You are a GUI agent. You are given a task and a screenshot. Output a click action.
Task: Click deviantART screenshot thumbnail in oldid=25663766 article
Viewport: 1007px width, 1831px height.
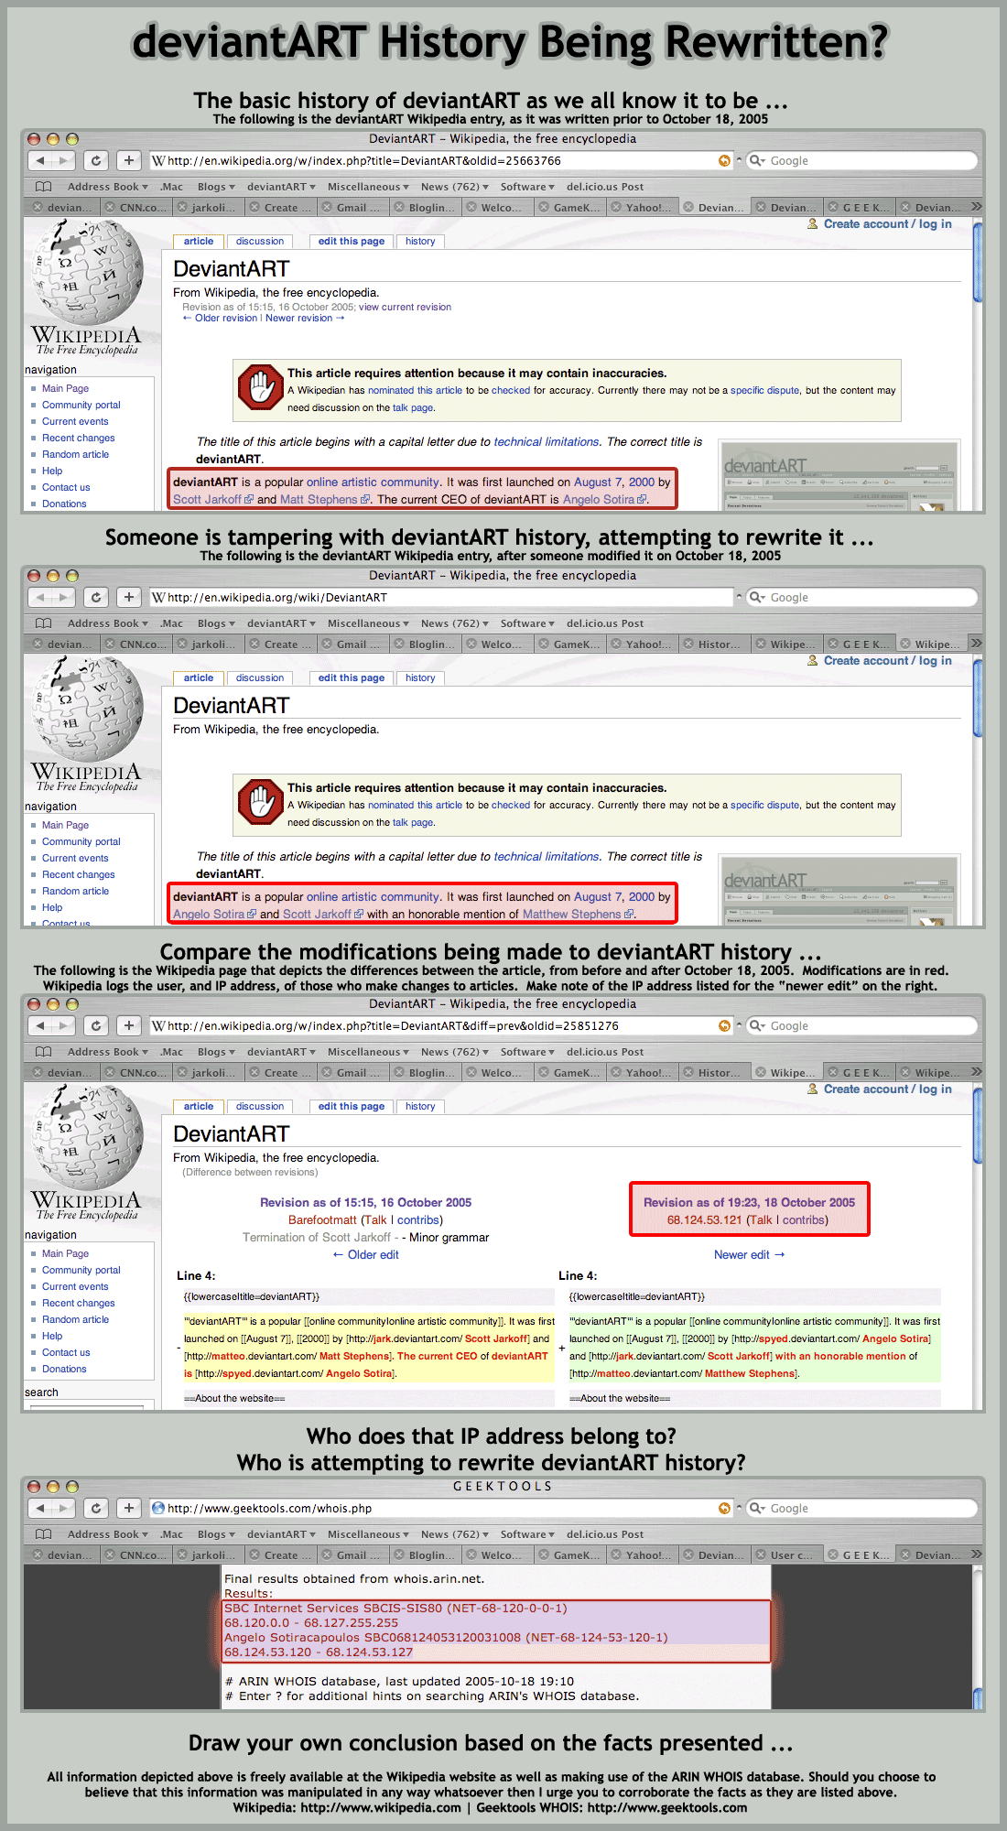tap(839, 476)
